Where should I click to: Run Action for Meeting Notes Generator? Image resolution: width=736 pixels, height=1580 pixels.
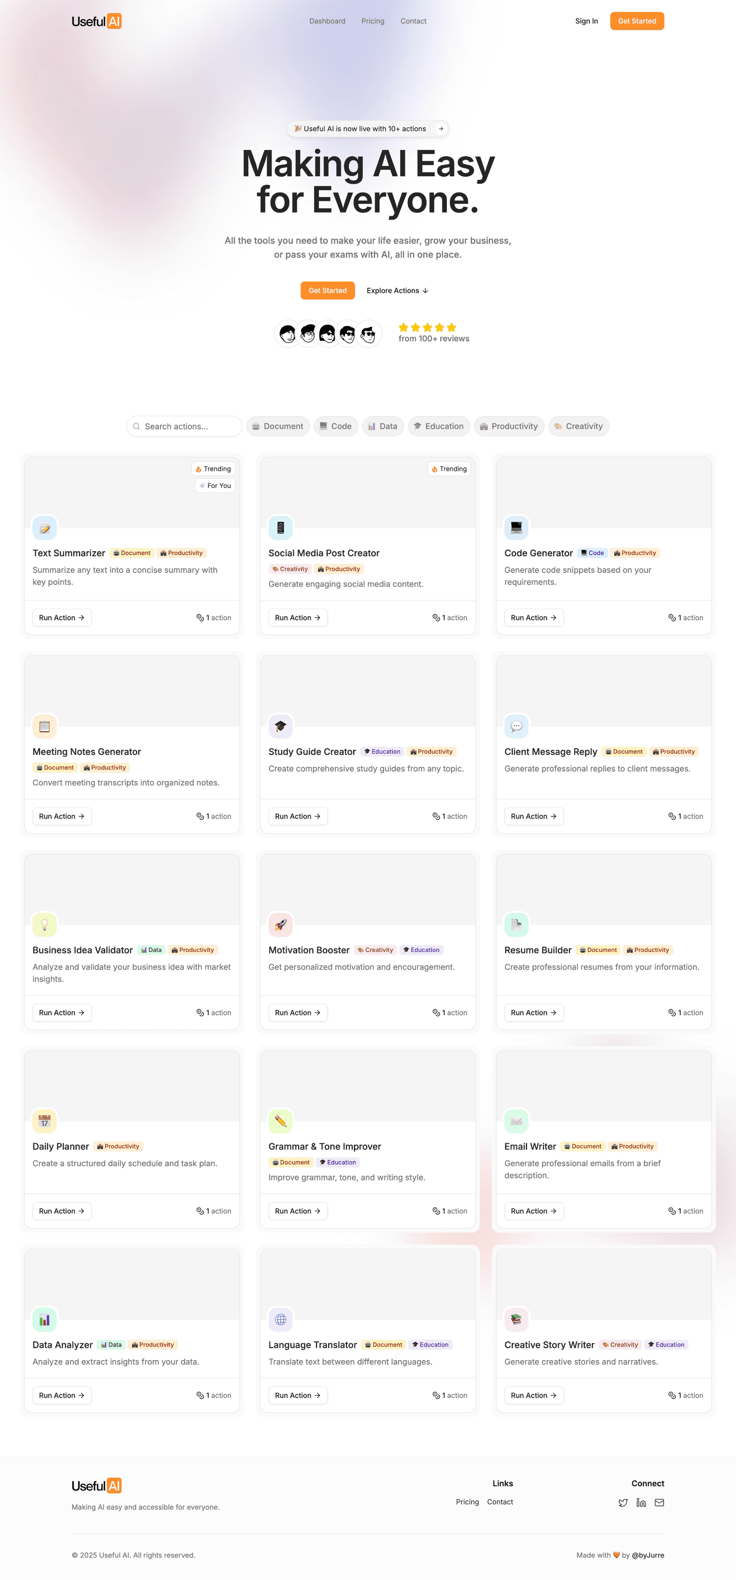[x=62, y=816]
